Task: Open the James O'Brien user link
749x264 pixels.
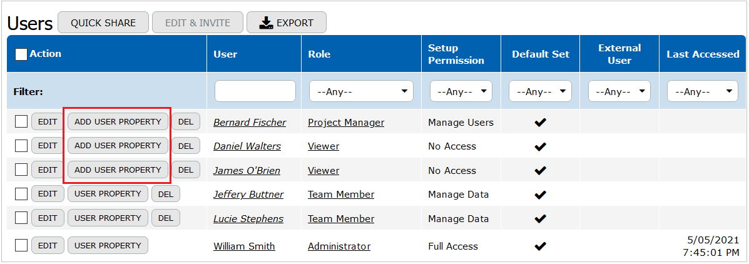Action: (x=247, y=170)
